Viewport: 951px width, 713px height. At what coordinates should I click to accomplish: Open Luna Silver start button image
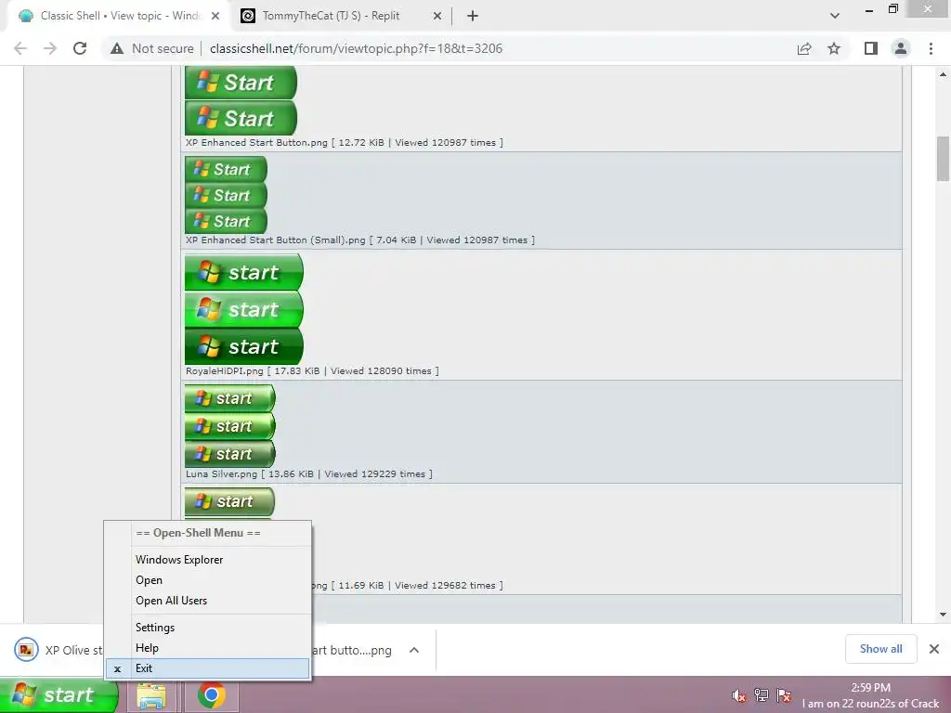(x=230, y=426)
